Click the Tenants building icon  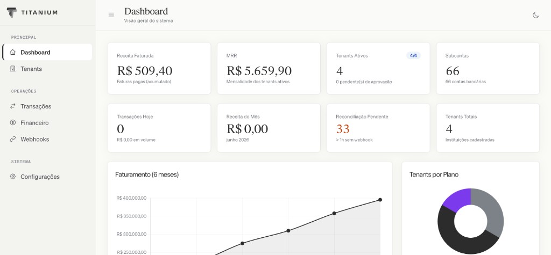point(13,69)
